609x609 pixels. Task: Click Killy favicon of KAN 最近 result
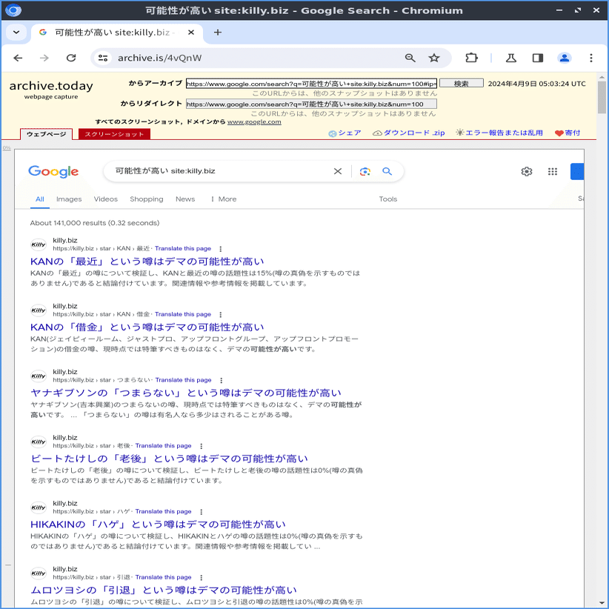(39, 244)
